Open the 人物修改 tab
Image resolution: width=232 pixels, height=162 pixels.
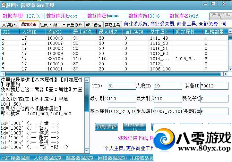coord(10,25)
